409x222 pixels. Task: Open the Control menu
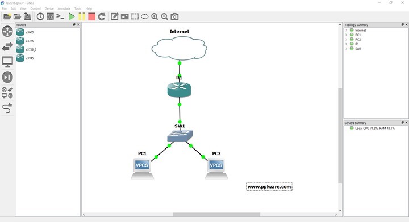pyautogui.click(x=35, y=8)
